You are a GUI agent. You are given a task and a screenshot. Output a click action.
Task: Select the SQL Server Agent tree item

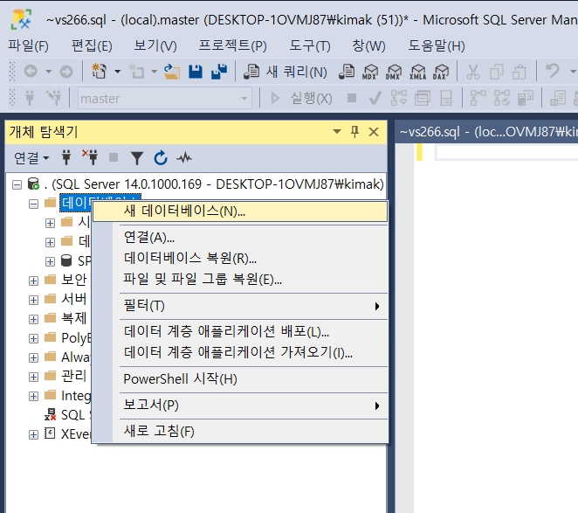pyautogui.click(x=67, y=415)
